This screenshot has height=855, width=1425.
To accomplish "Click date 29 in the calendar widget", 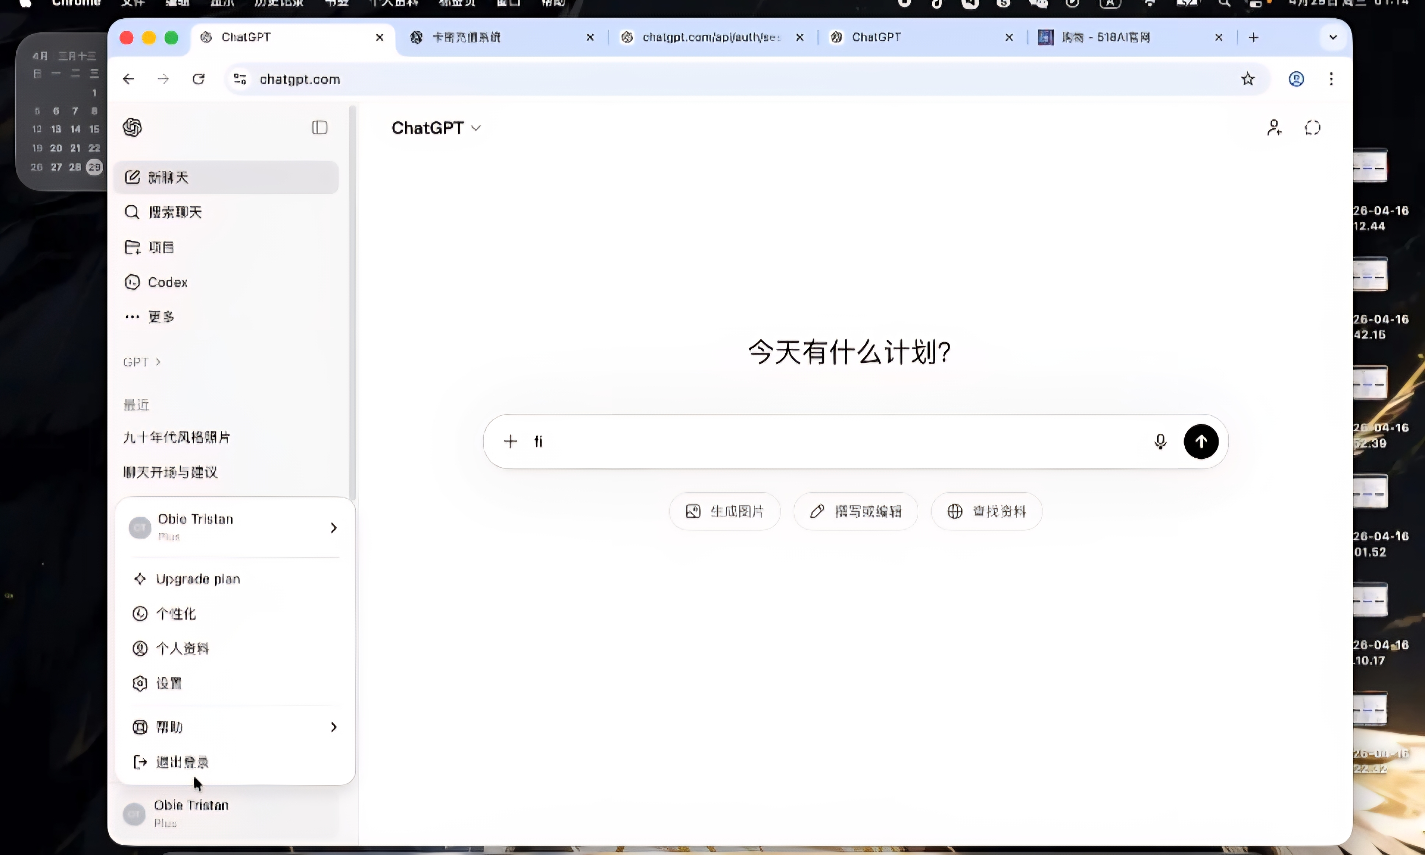I will click(94, 167).
